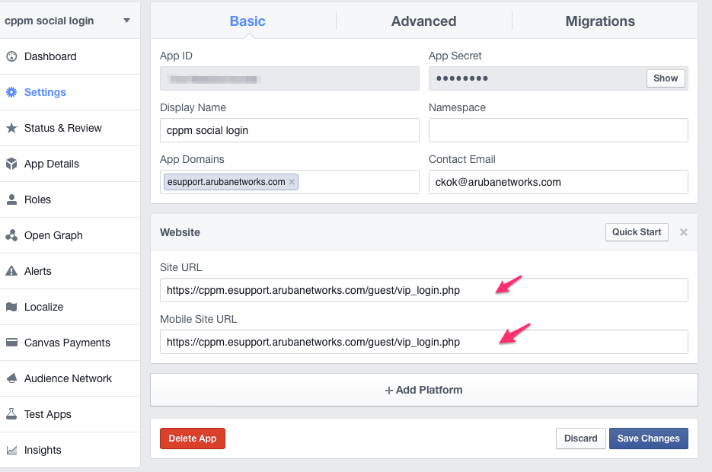The image size is (712, 472).
Task: Click the Open Graph nodes icon
Action: tap(11, 235)
